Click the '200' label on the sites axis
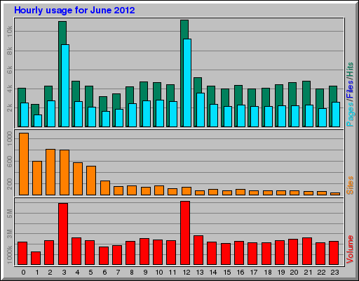 tap(9, 184)
